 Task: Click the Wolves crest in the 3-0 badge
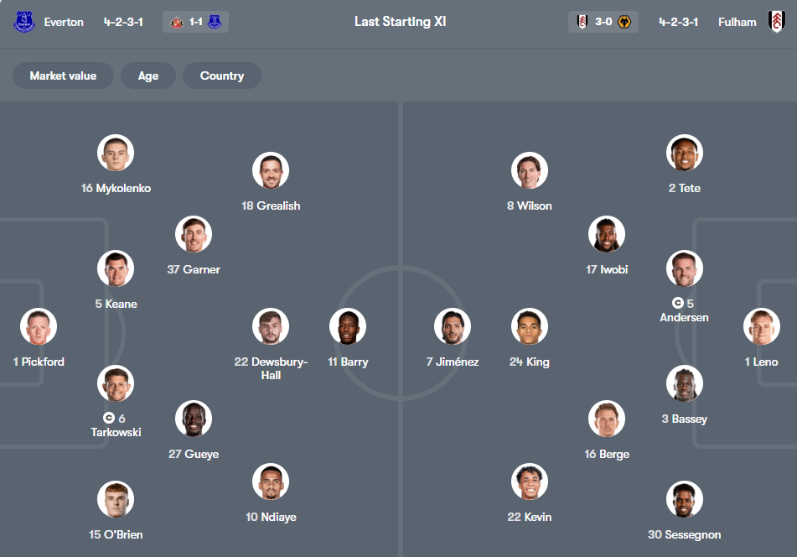pos(624,22)
